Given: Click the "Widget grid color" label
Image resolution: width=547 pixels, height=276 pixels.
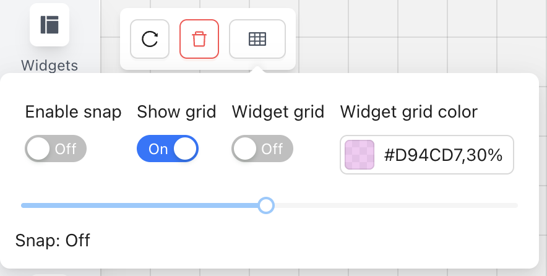Looking at the screenshot, I should [x=408, y=112].
